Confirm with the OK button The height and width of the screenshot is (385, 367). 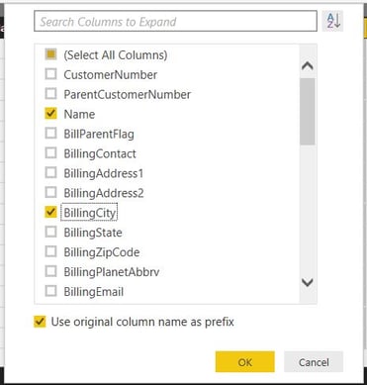(245, 362)
